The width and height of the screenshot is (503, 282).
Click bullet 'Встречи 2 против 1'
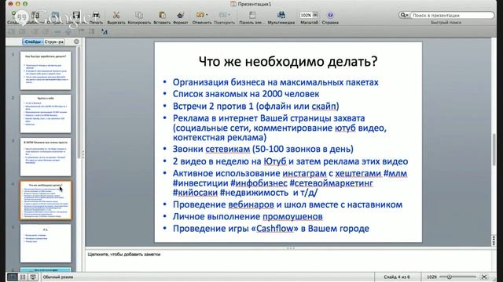point(255,106)
